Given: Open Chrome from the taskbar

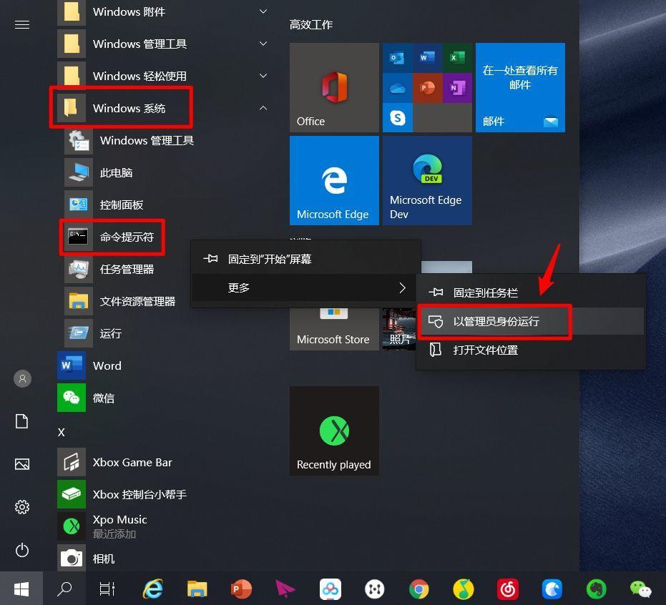Looking at the screenshot, I should [418, 589].
